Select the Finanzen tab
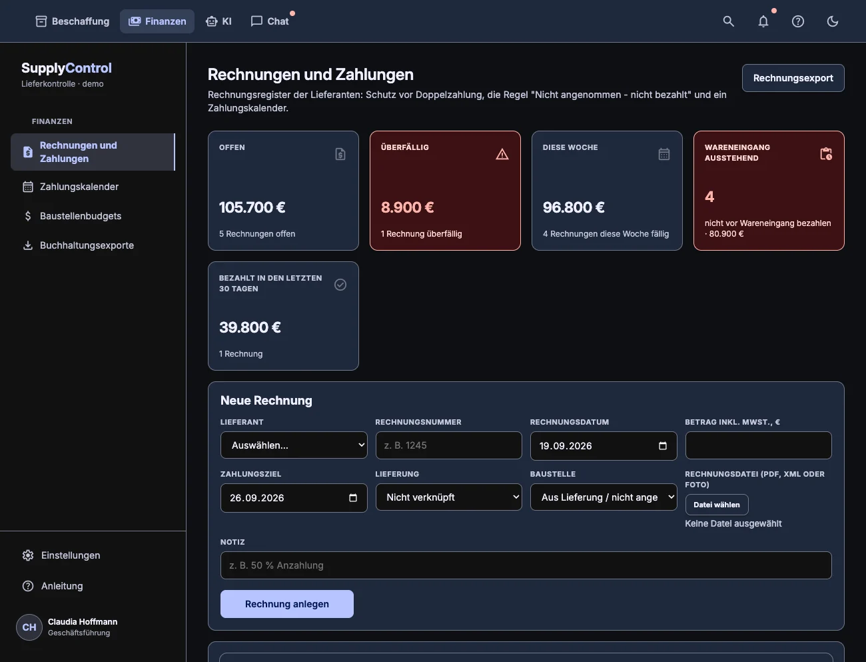The width and height of the screenshot is (866, 662). pyautogui.click(x=157, y=21)
